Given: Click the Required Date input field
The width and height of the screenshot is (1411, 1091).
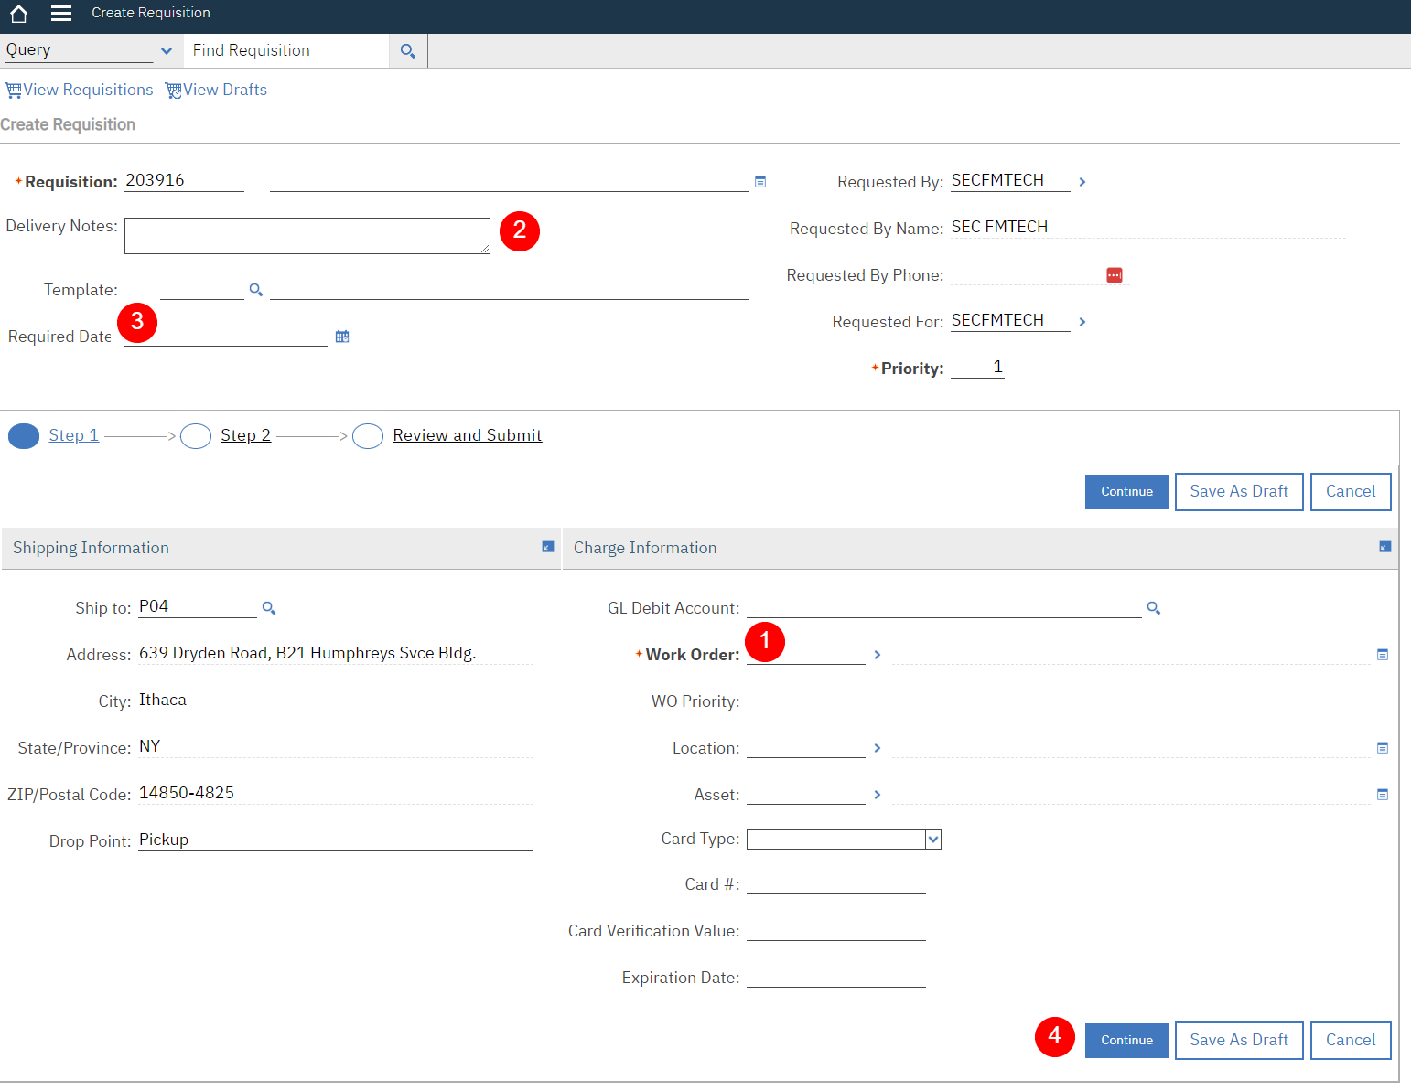Looking at the screenshot, I should pos(226,336).
